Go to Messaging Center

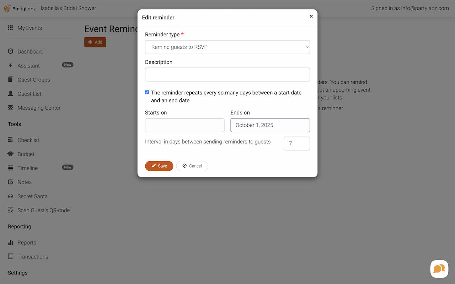tap(39, 108)
